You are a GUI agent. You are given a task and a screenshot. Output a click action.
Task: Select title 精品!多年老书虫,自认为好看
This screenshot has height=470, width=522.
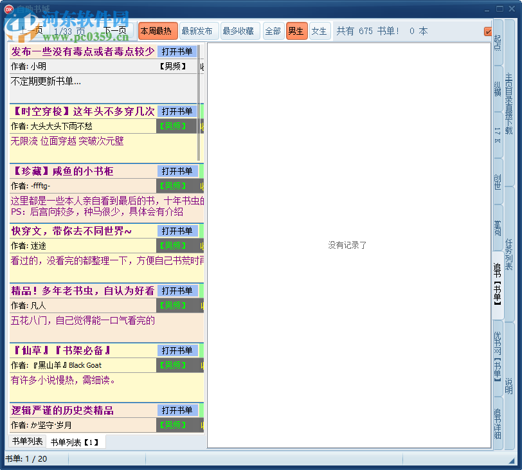point(83,291)
